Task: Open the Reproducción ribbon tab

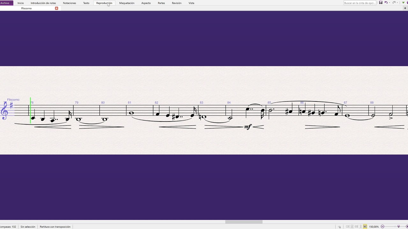Action: (104, 3)
